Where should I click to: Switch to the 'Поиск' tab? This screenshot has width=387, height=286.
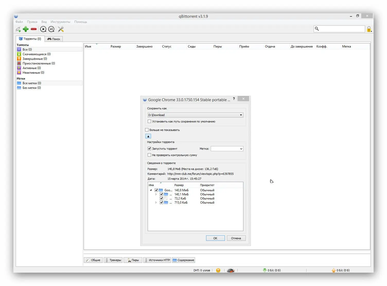click(x=54, y=39)
